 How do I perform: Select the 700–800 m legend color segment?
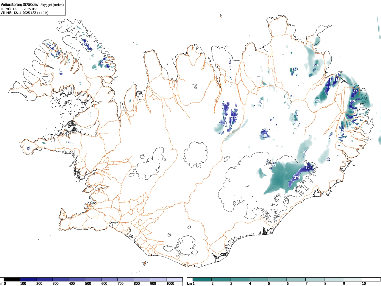point(126,279)
